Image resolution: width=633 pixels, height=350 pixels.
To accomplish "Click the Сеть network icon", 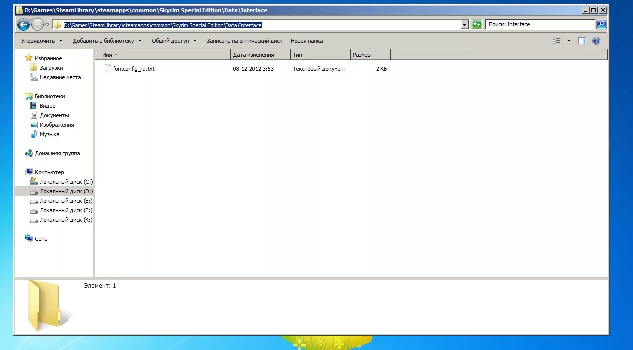I will coord(29,238).
